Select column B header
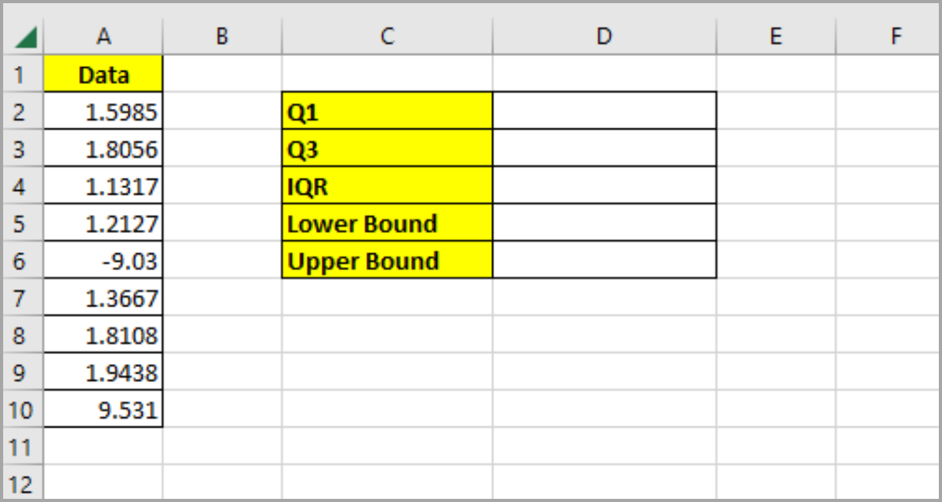 point(222,37)
